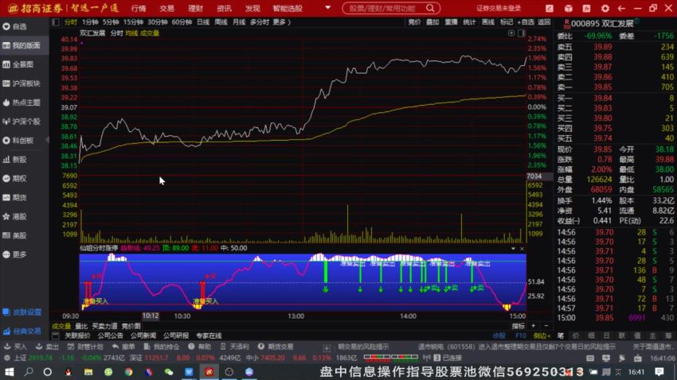The image size is (677, 380).
Task: Click 画线 drawing tool button
Action: 488,22
